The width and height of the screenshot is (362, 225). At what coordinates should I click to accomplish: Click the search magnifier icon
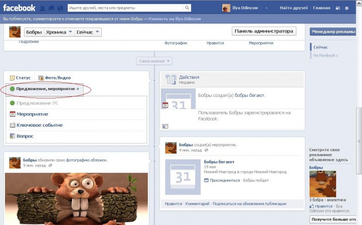(187, 8)
